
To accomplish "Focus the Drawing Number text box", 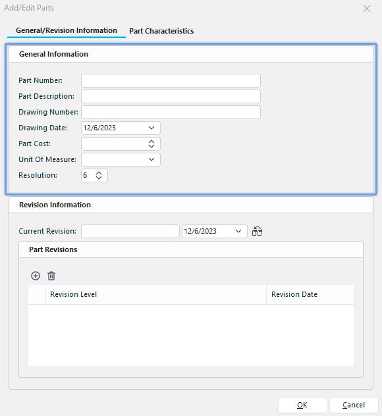I will point(171,112).
